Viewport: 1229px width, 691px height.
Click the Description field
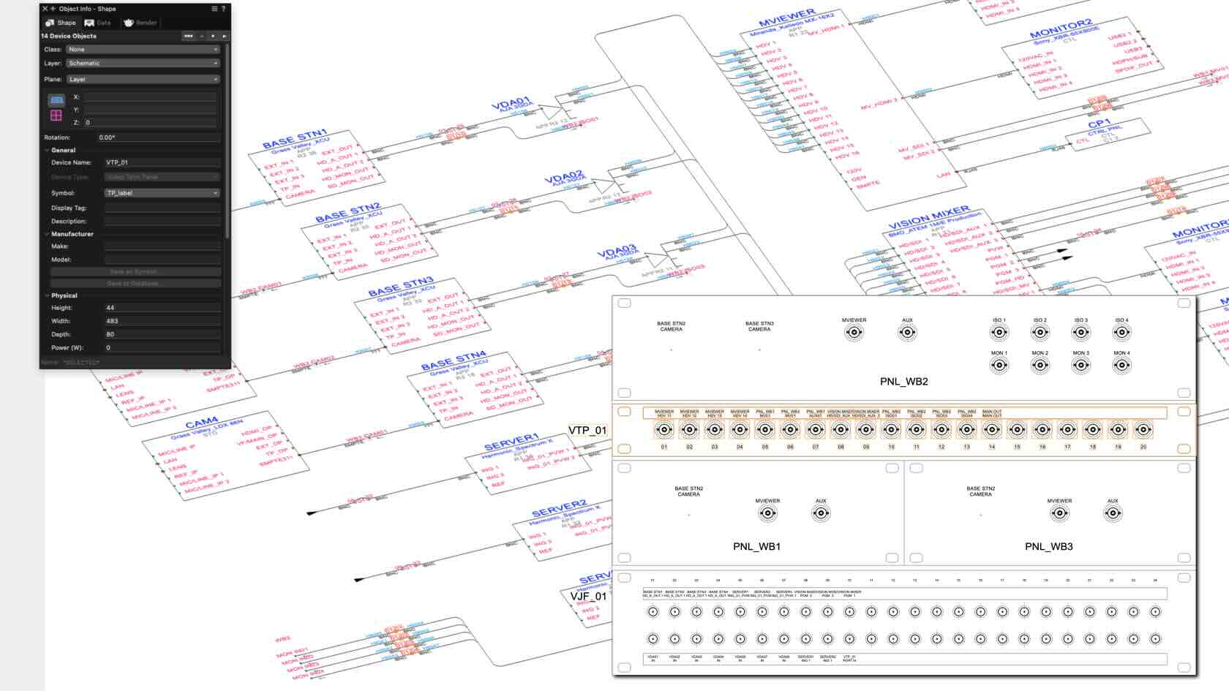pyautogui.click(x=162, y=221)
